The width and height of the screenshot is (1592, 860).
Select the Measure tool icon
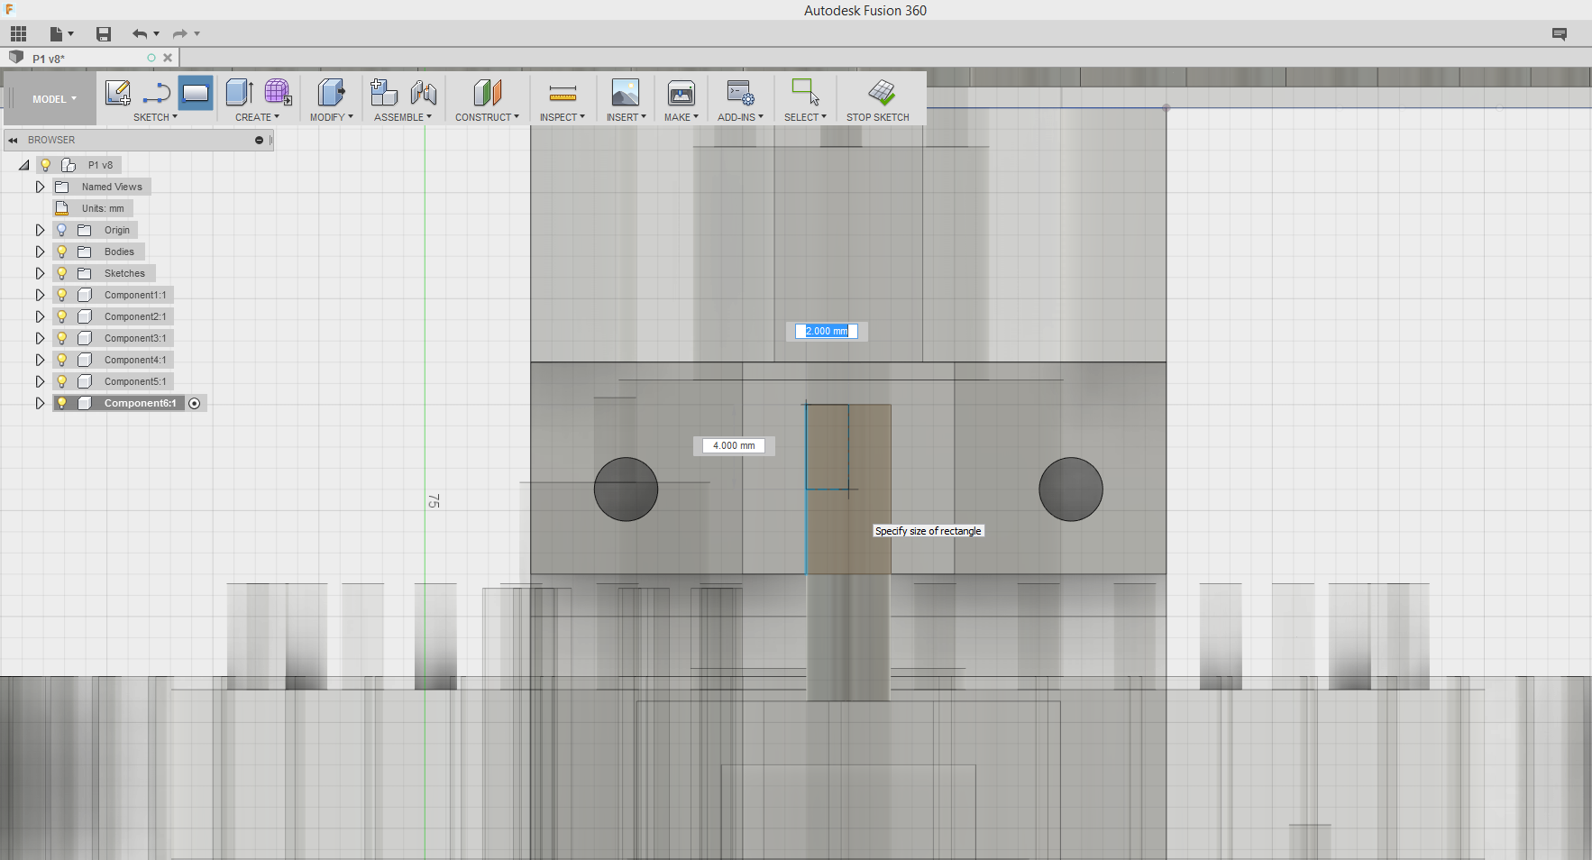pyautogui.click(x=563, y=93)
